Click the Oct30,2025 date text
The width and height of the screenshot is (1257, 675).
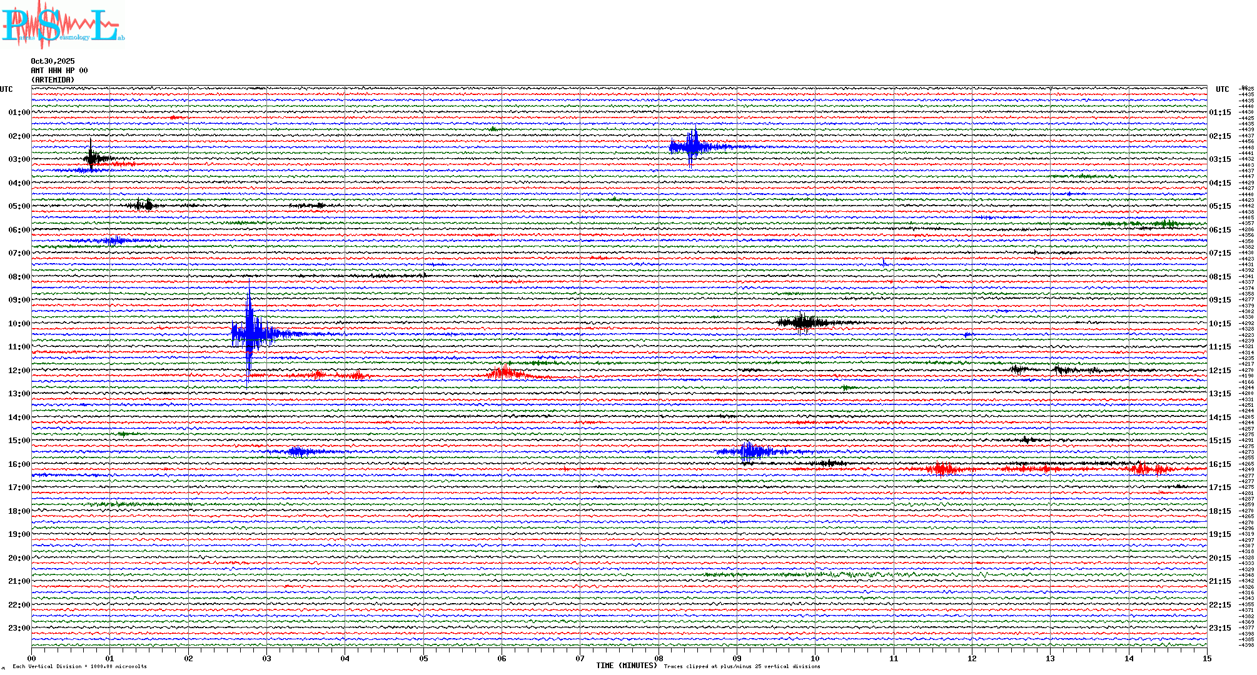click(x=53, y=61)
